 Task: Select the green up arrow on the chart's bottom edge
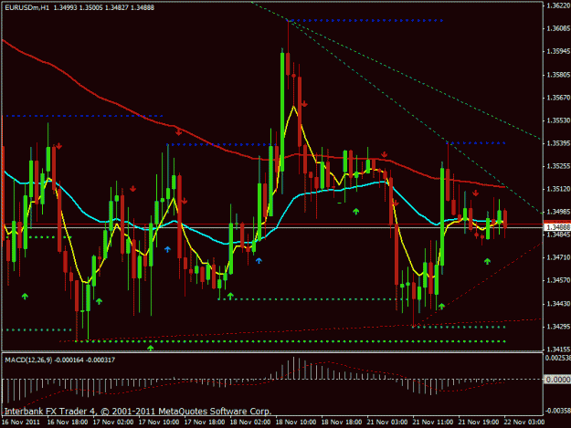point(151,348)
